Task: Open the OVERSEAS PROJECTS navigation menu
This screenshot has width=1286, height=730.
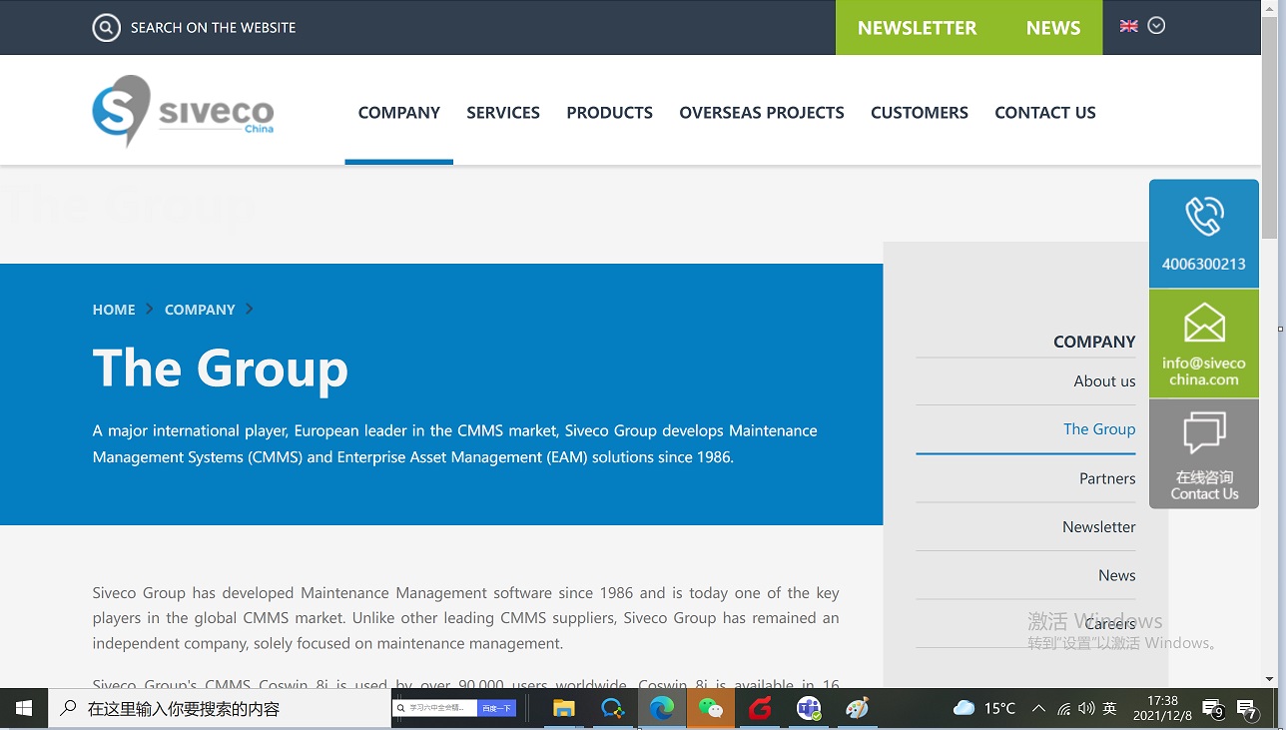Action: point(762,113)
